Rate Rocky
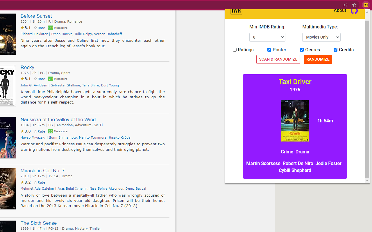 coord(40,79)
